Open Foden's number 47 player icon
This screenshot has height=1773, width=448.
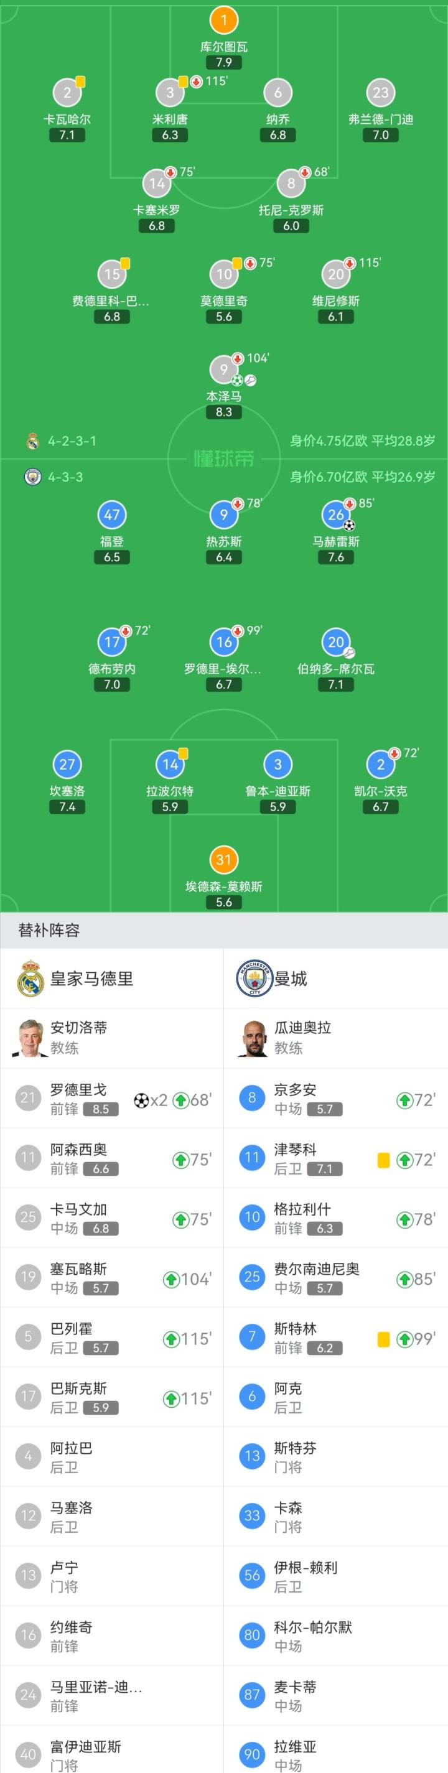coord(112,514)
